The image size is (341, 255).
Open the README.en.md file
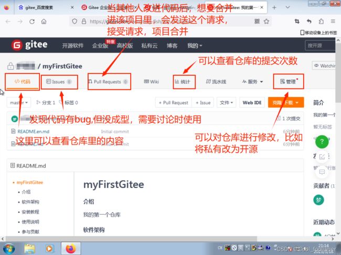tap(33, 131)
